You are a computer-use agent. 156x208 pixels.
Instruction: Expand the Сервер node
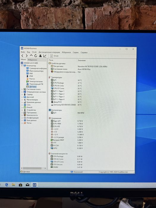[x=22, y=94]
